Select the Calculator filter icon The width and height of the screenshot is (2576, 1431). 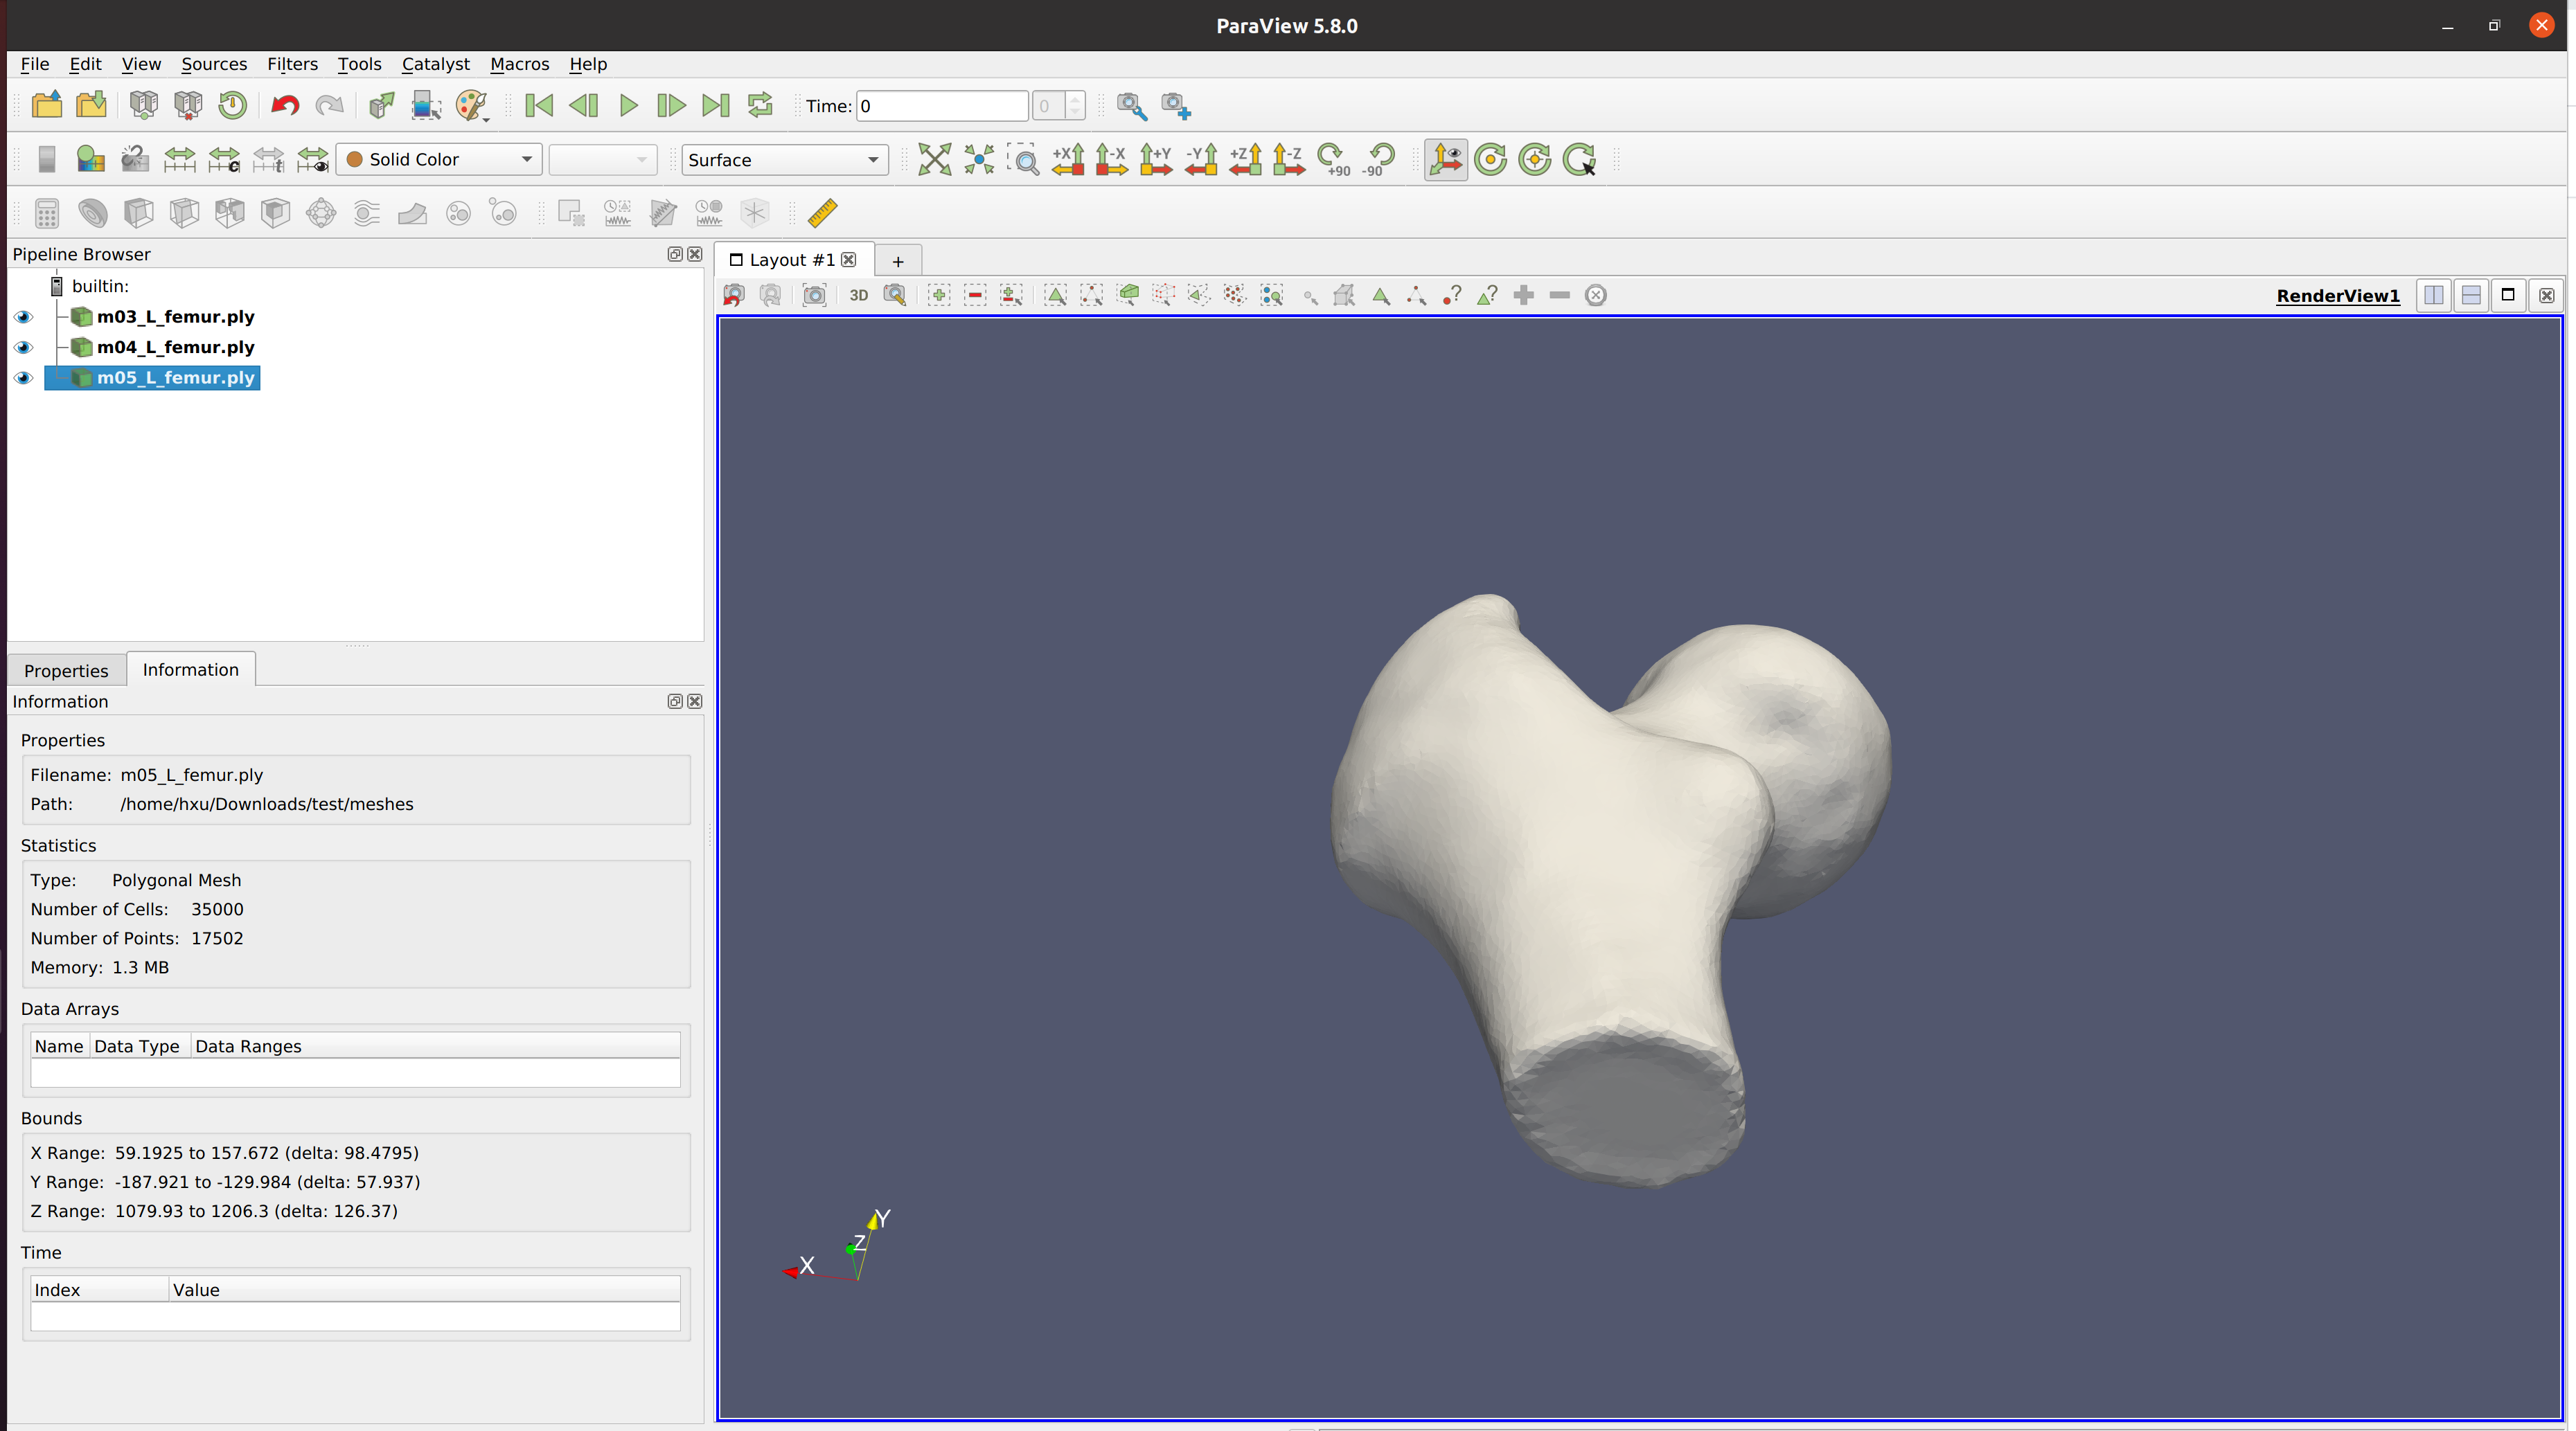tap(46, 213)
